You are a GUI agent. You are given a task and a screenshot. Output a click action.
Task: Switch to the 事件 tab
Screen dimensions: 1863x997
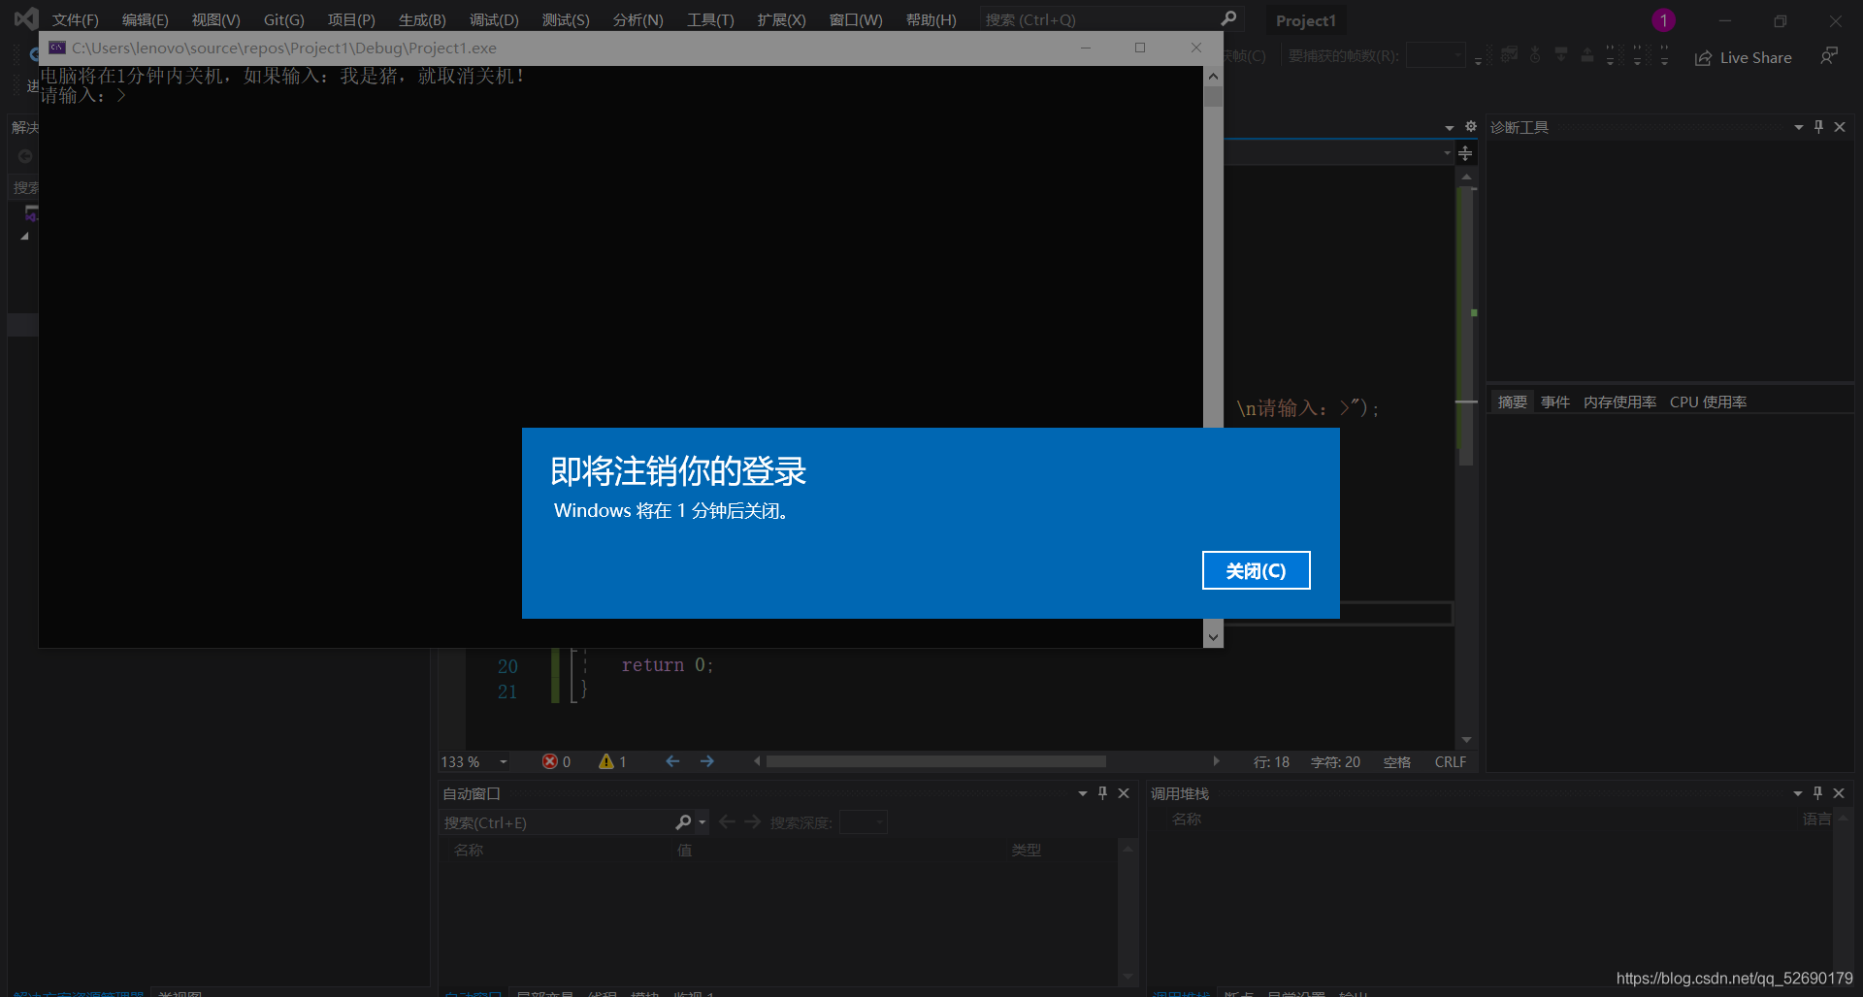(x=1555, y=402)
